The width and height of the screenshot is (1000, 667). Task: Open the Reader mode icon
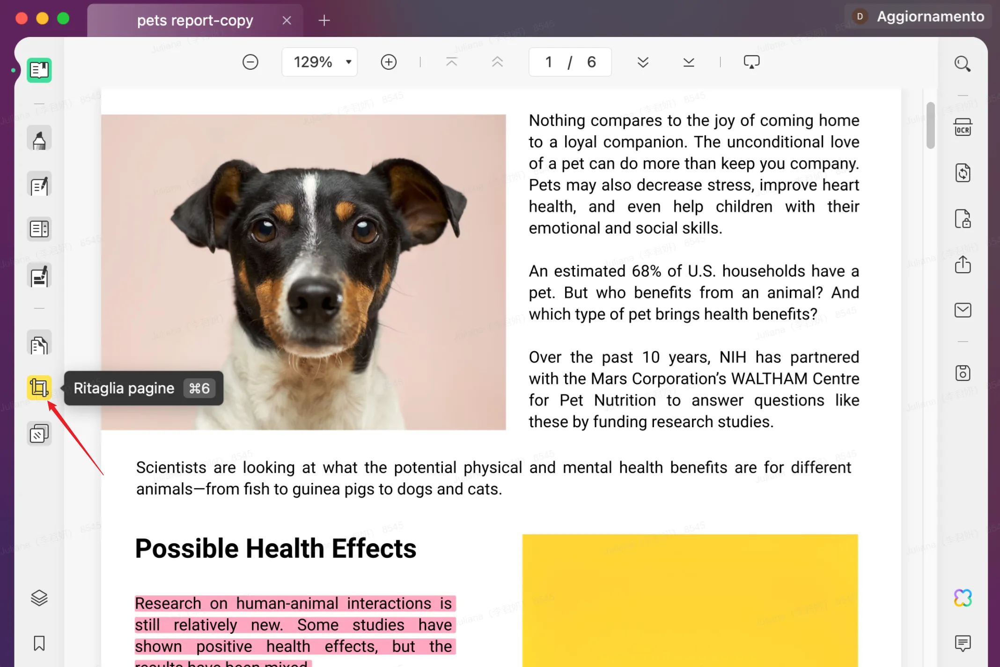[39, 70]
